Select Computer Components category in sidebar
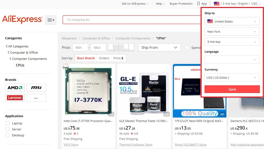This screenshot has height=149, width=264. [29, 59]
